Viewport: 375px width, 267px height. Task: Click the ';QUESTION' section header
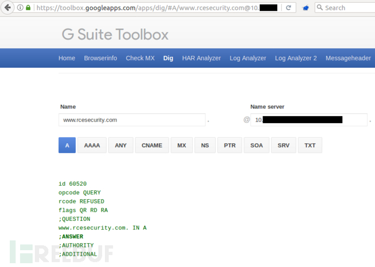[74, 219]
